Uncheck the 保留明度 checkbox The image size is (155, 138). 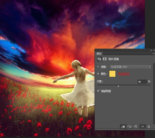98,91
